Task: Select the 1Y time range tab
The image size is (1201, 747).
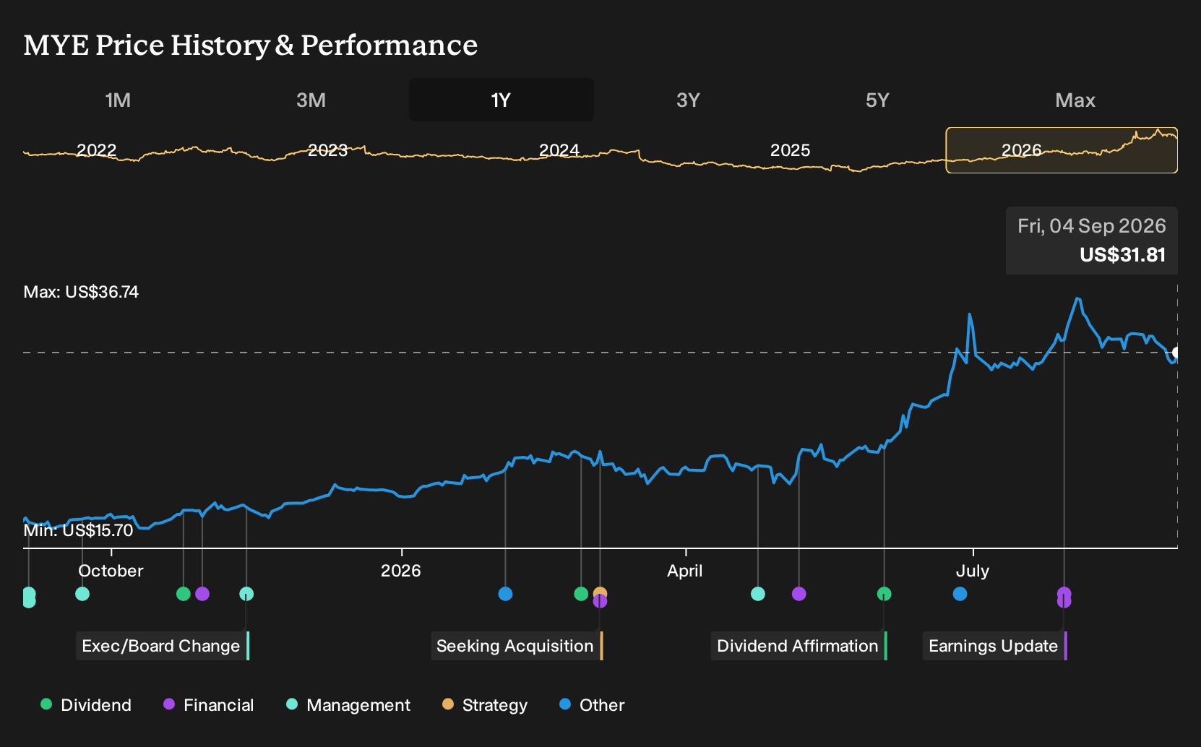Action: coord(502,100)
